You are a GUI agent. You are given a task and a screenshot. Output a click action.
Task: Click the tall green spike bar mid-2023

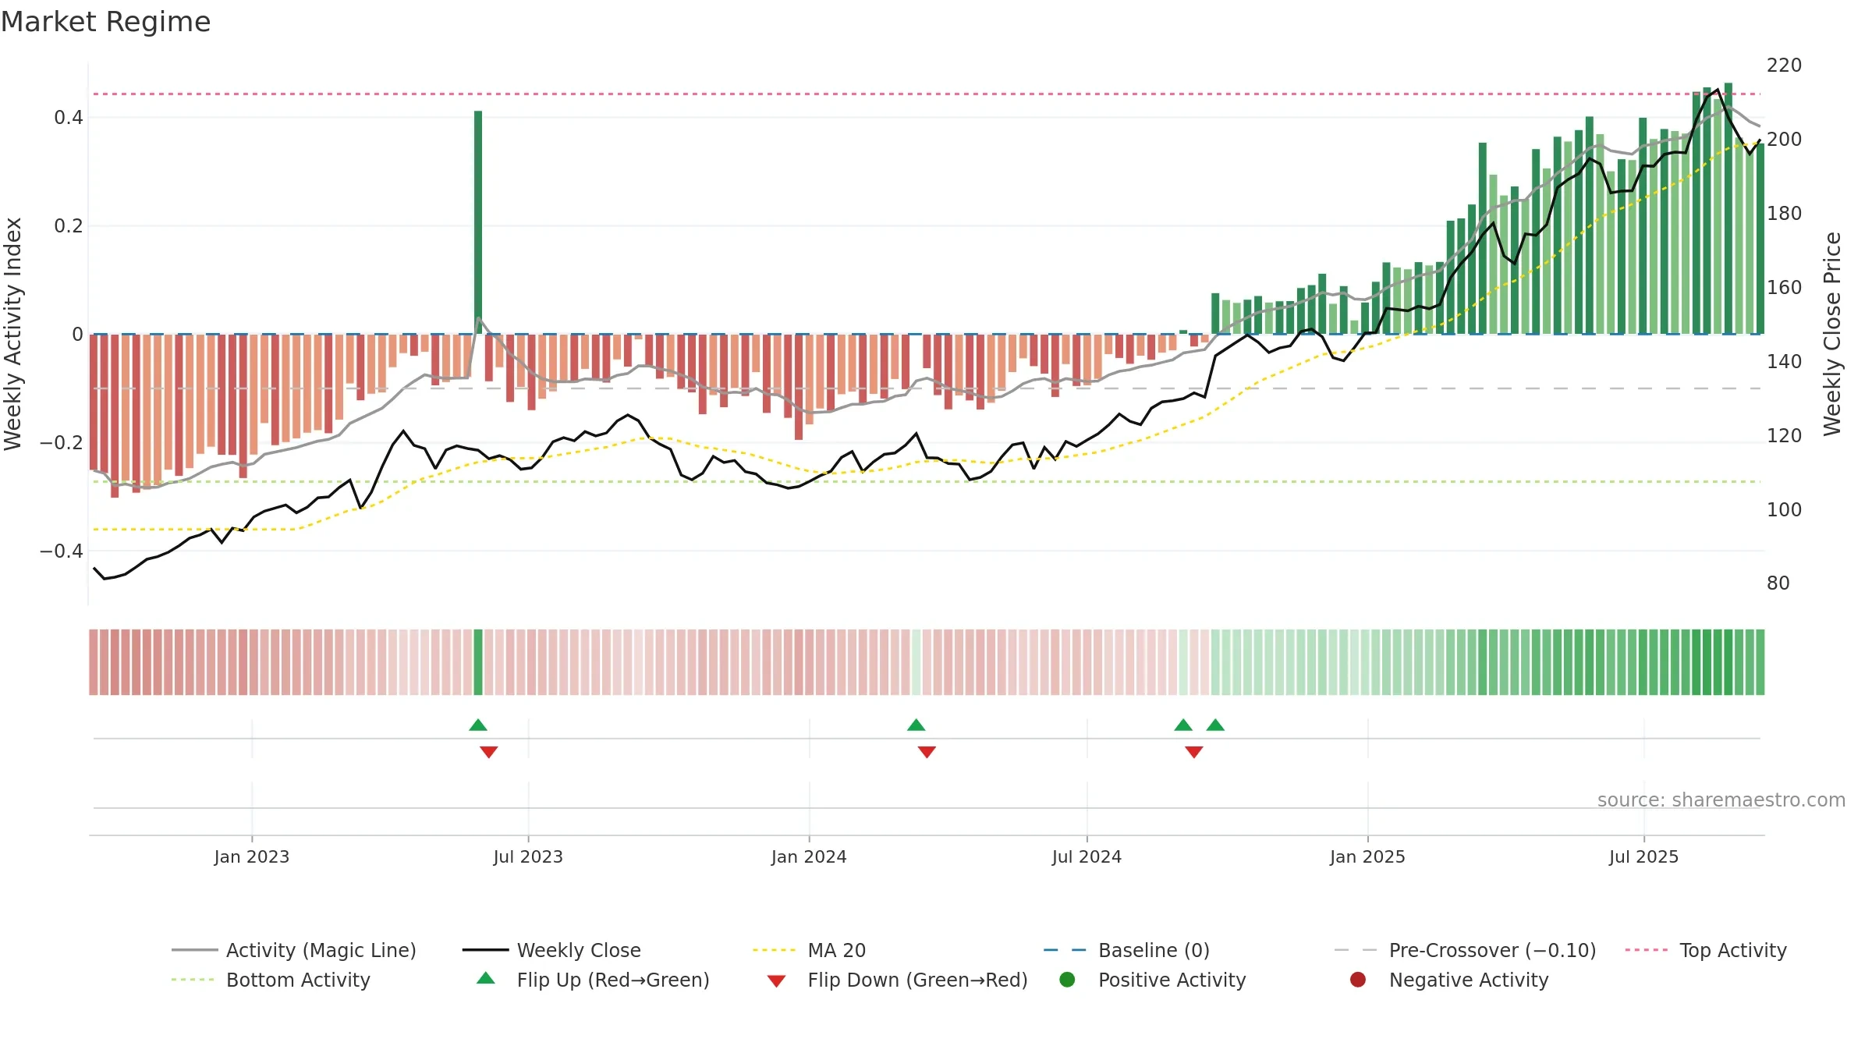point(478,222)
